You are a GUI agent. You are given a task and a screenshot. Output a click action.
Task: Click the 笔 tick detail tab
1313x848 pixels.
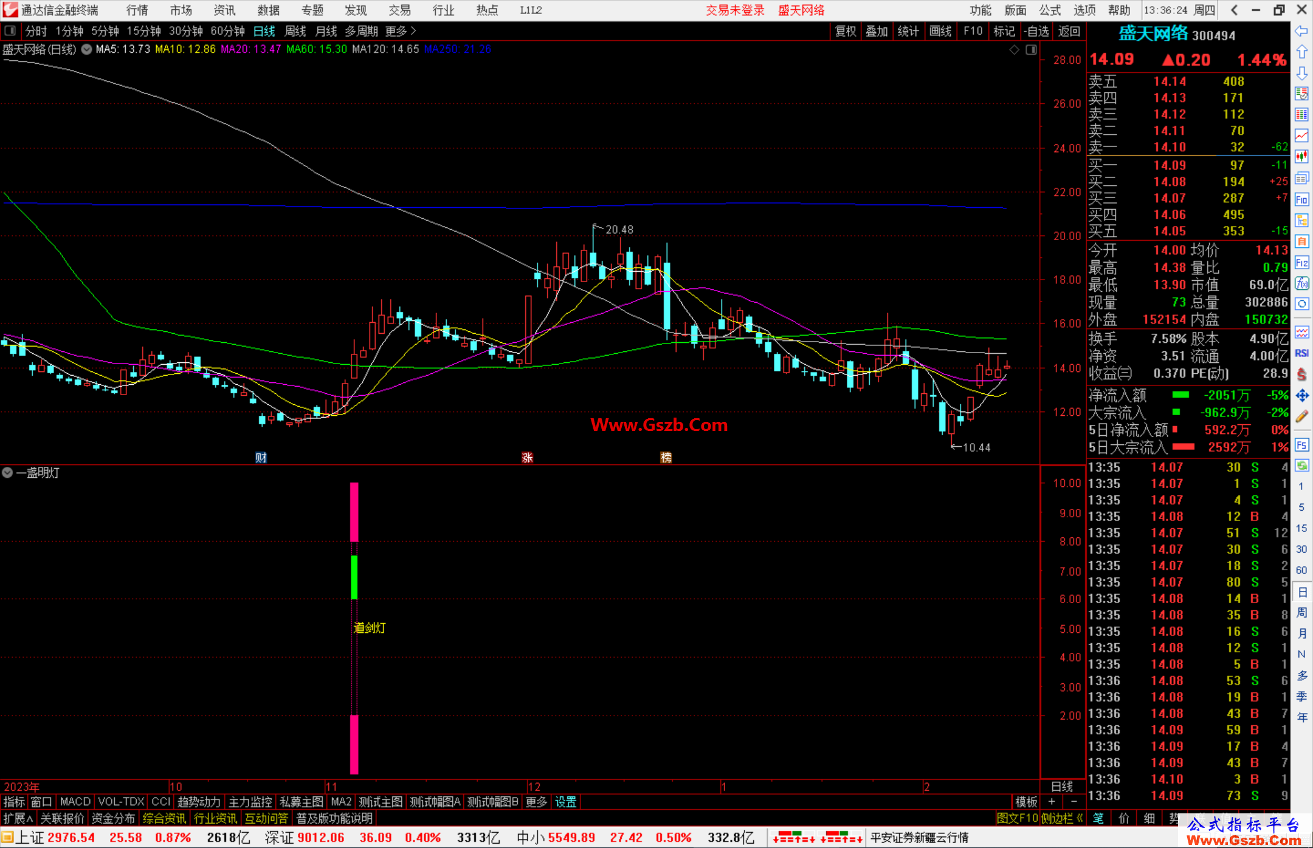tap(1098, 818)
